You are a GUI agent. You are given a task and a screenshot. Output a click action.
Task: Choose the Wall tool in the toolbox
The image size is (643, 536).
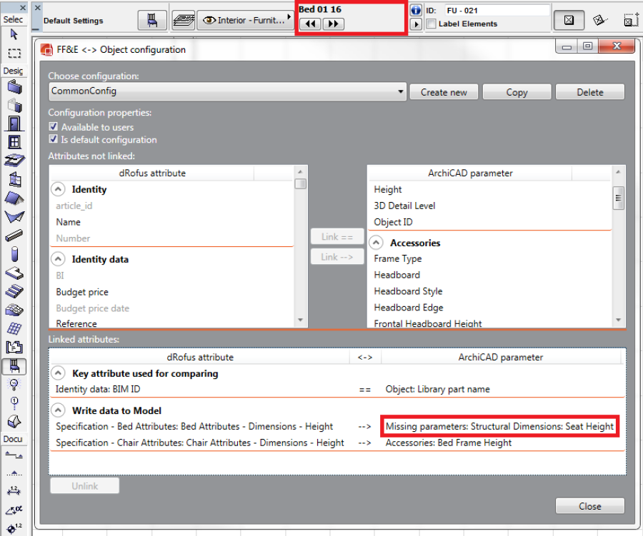(x=14, y=88)
